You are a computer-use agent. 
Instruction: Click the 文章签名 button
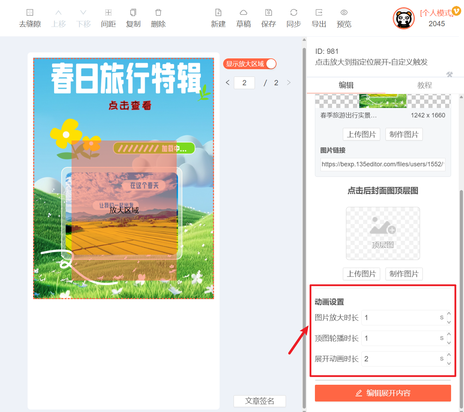[x=259, y=401]
